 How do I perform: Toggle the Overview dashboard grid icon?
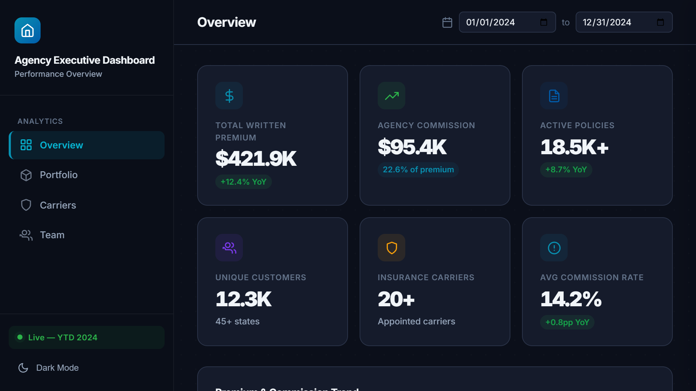[x=26, y=145]
